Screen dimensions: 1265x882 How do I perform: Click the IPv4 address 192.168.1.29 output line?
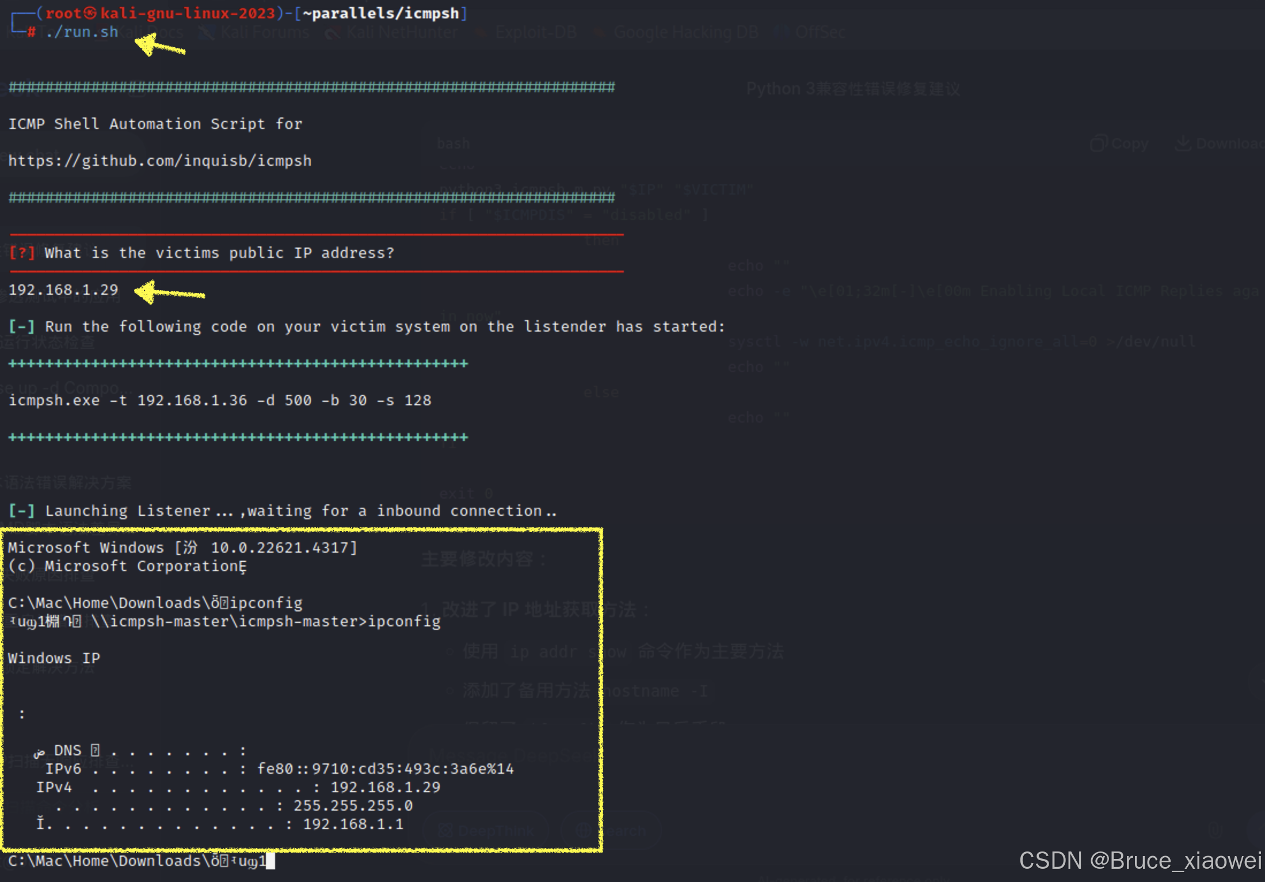click(385, 787)
